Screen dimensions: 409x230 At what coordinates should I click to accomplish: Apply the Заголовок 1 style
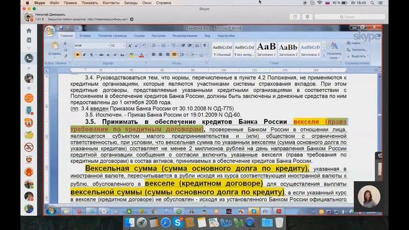[x=266, y=50]
